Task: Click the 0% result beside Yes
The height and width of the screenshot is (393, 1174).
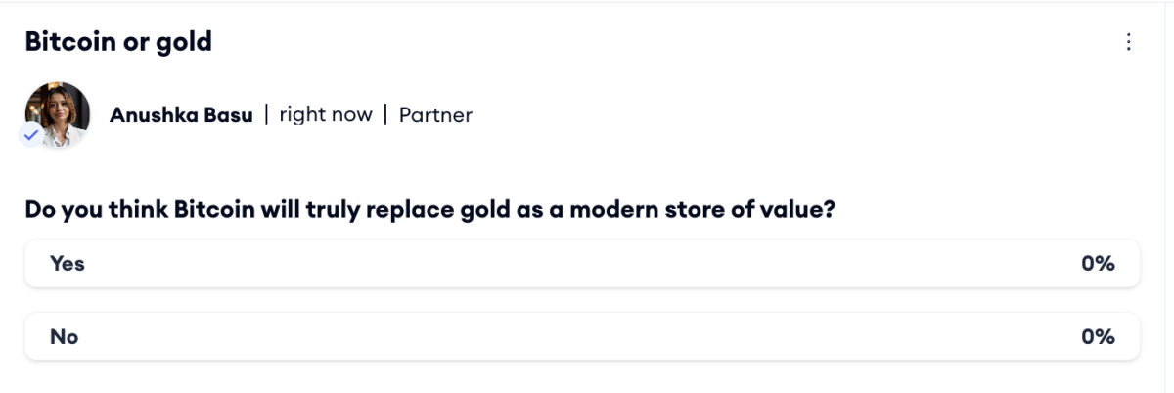Action: pos(1098,263)
